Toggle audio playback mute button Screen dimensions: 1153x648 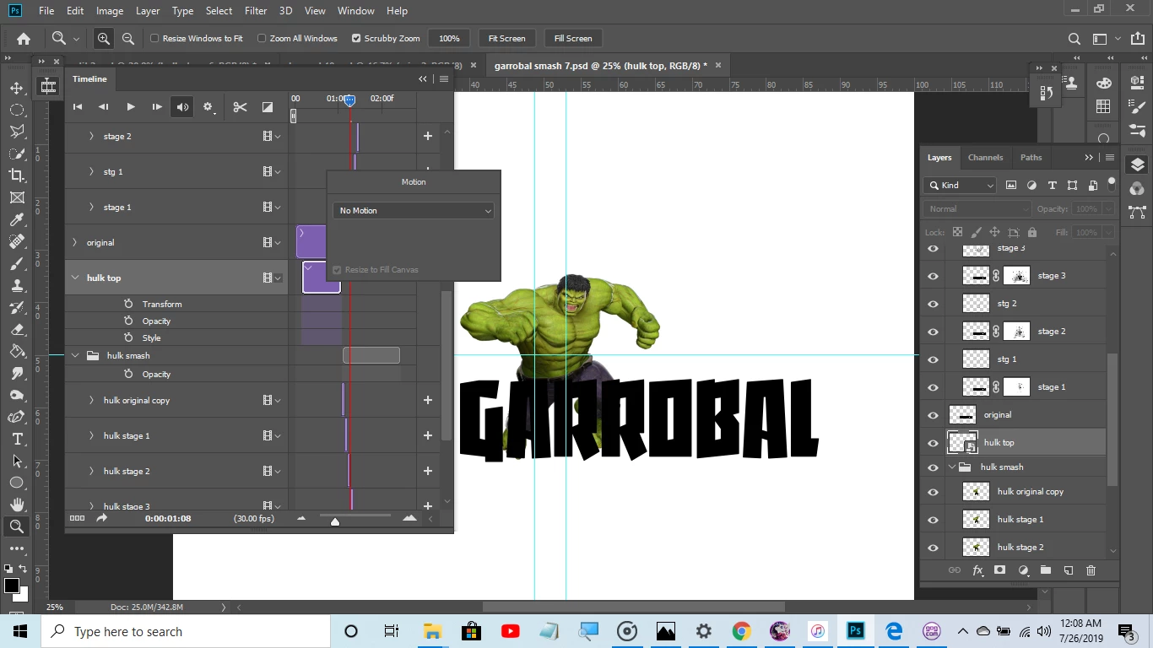[x=182, y=106]
